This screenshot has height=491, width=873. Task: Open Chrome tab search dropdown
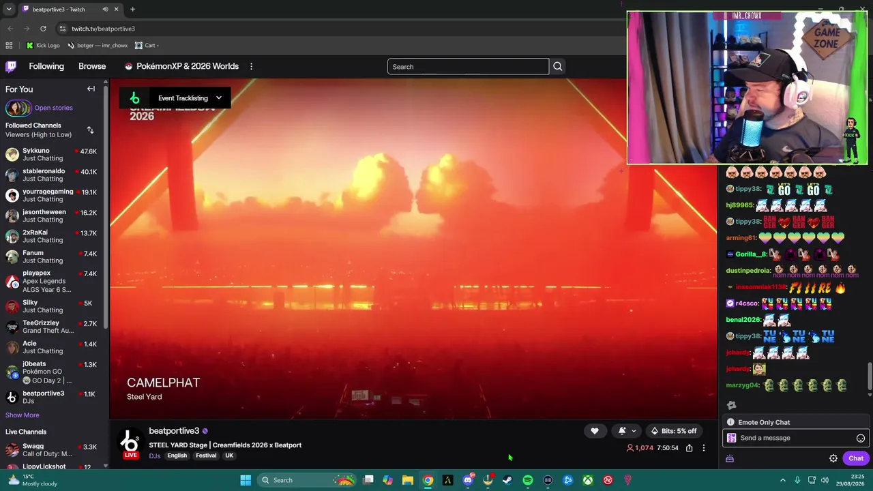tap(9, 10)
